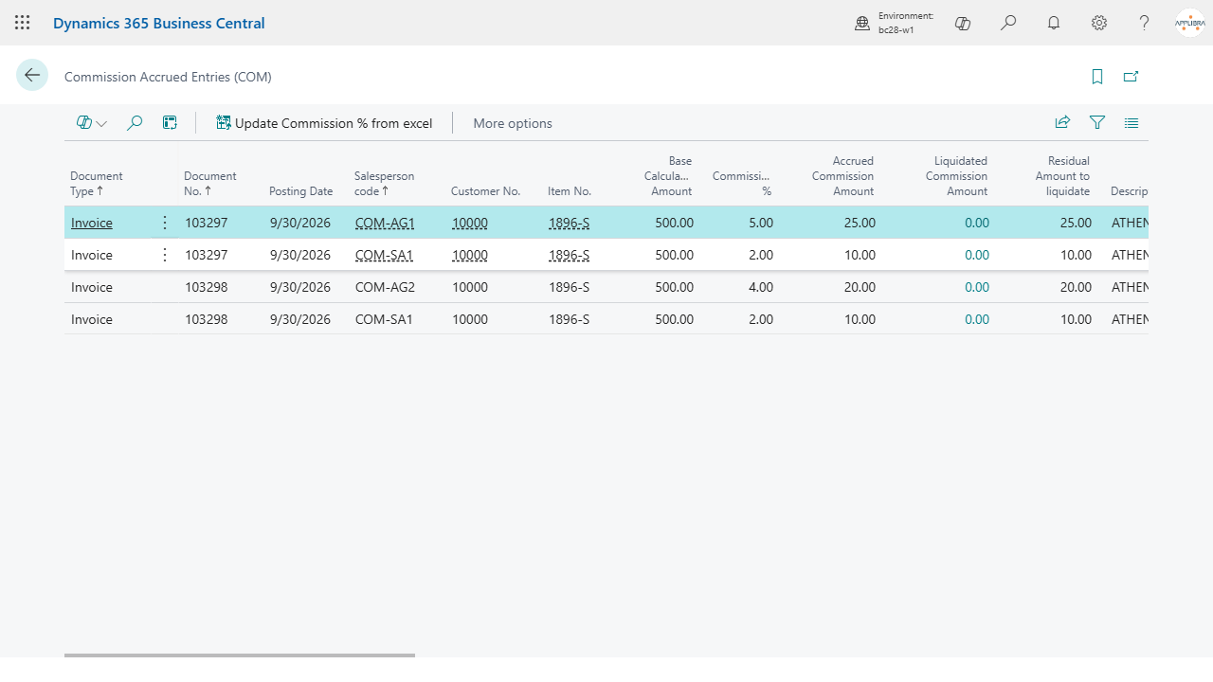Switch list layout using the view icon
Viewport: 1213px width, 682px height.
click(x=1132, y=122)
